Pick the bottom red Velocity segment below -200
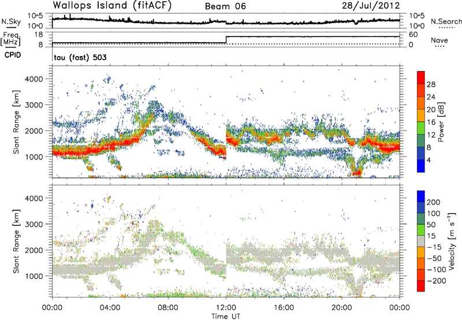This screenshot has height=320, width=462. tap(421, 286)
